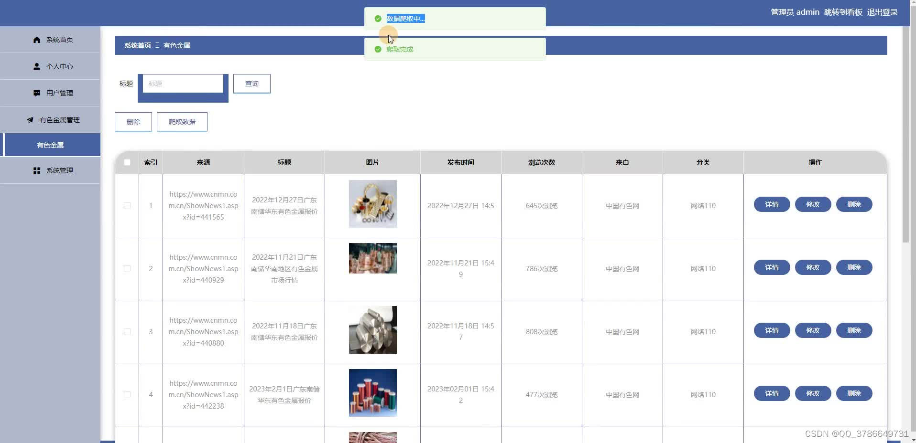
Task: Click the 删除 button above the table
Action: pos(133,122)
